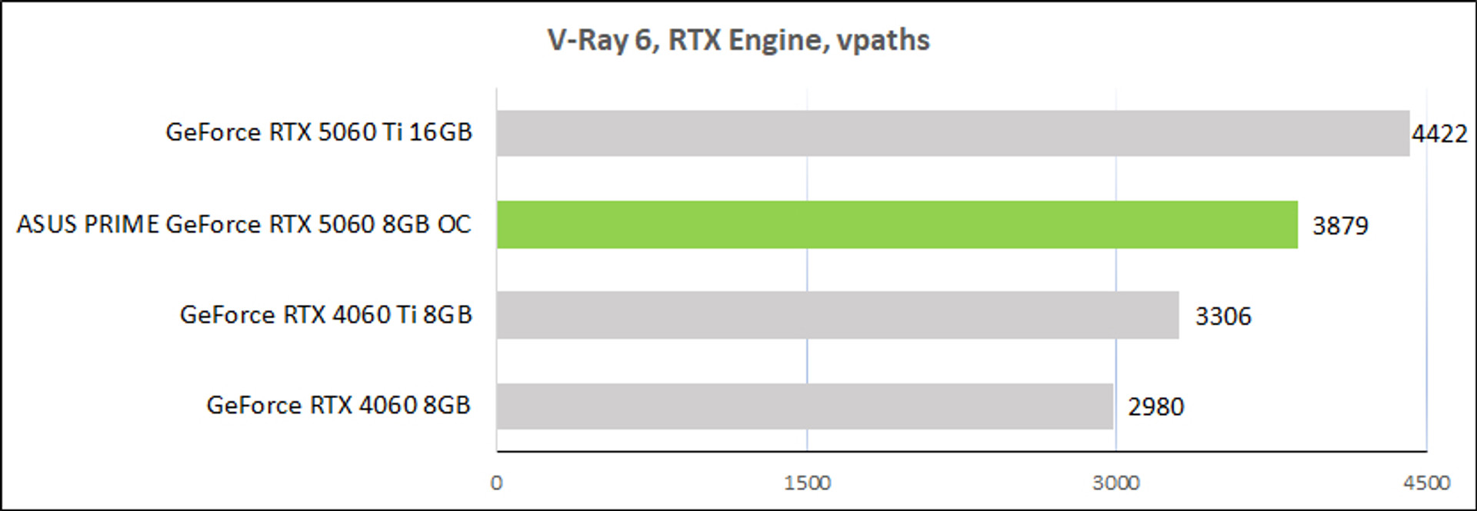Select the GeForce RTX 4060 Ti 8GB label
The image size is (1477, 511).
click(325, 315)
